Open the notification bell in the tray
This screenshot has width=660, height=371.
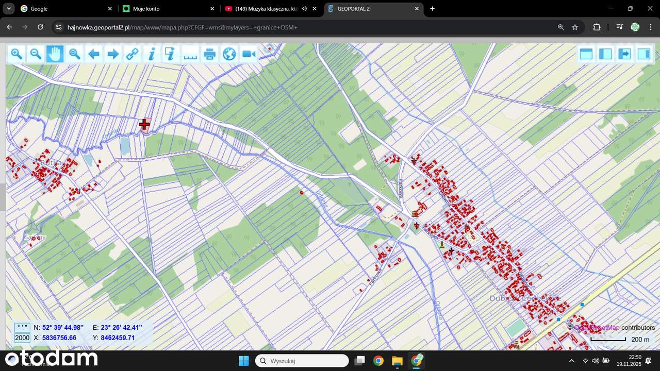click(649, 361)
